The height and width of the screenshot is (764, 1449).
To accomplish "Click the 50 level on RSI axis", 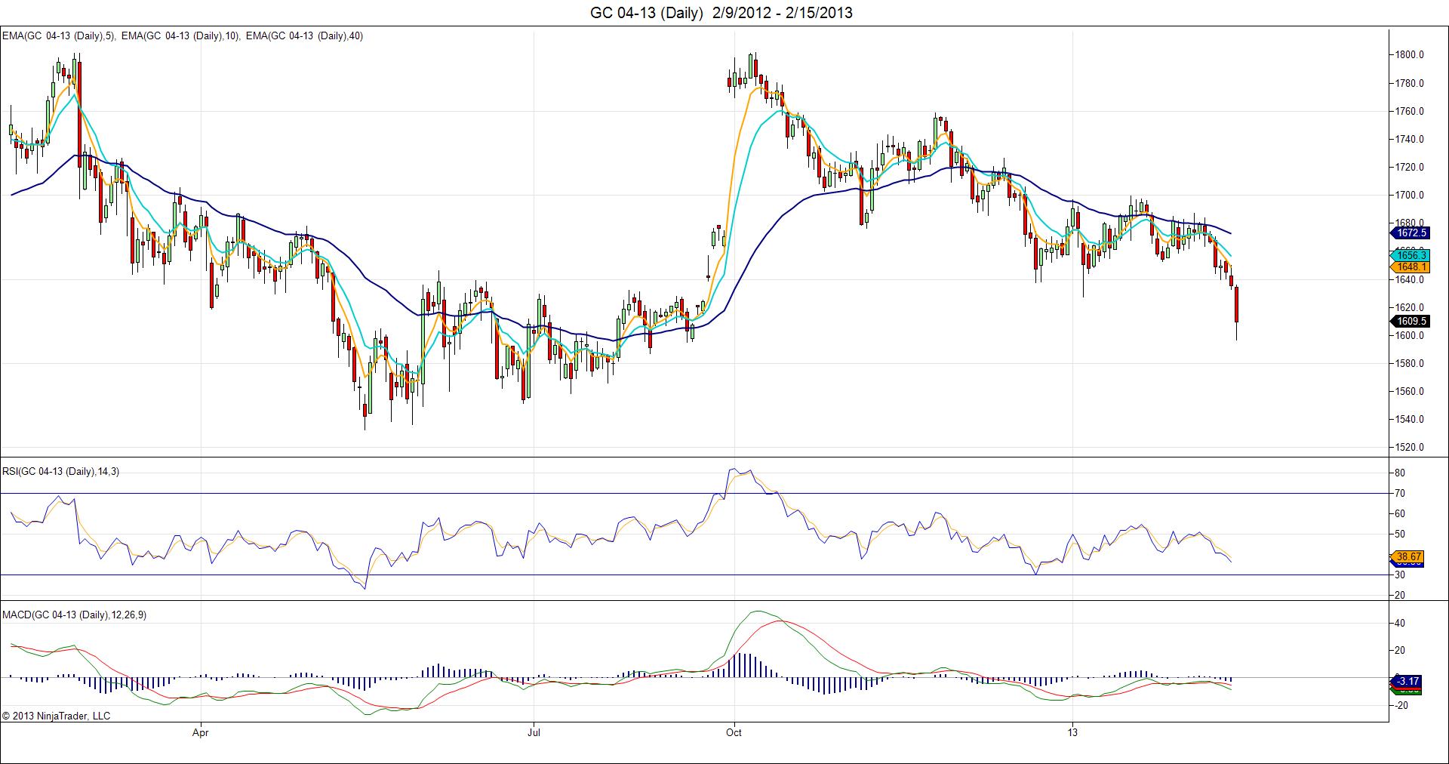I will [x=1400, y=534].
